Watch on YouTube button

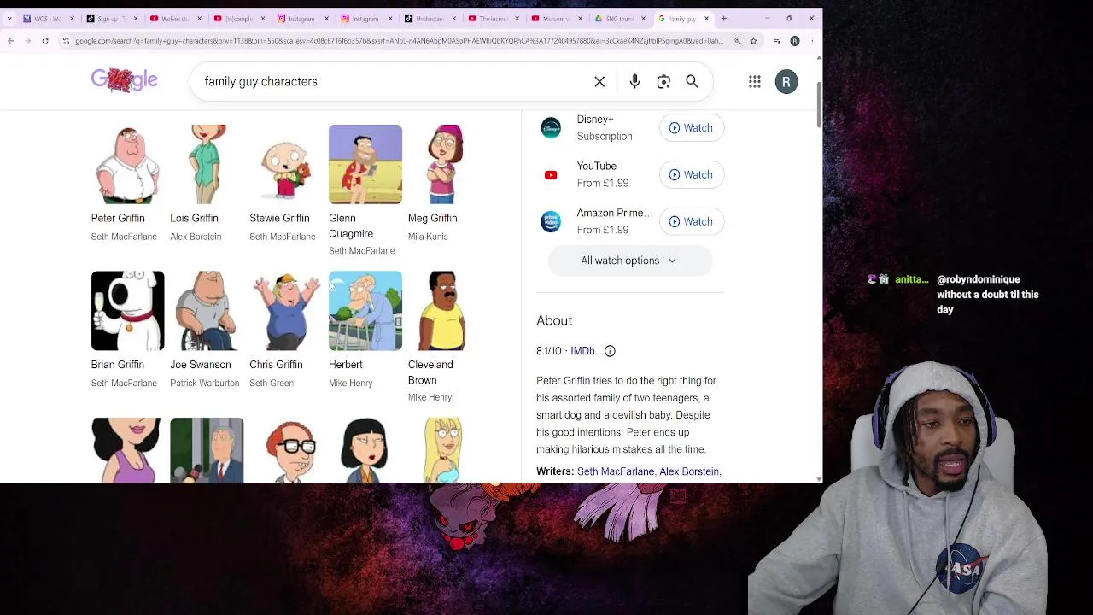691,175
